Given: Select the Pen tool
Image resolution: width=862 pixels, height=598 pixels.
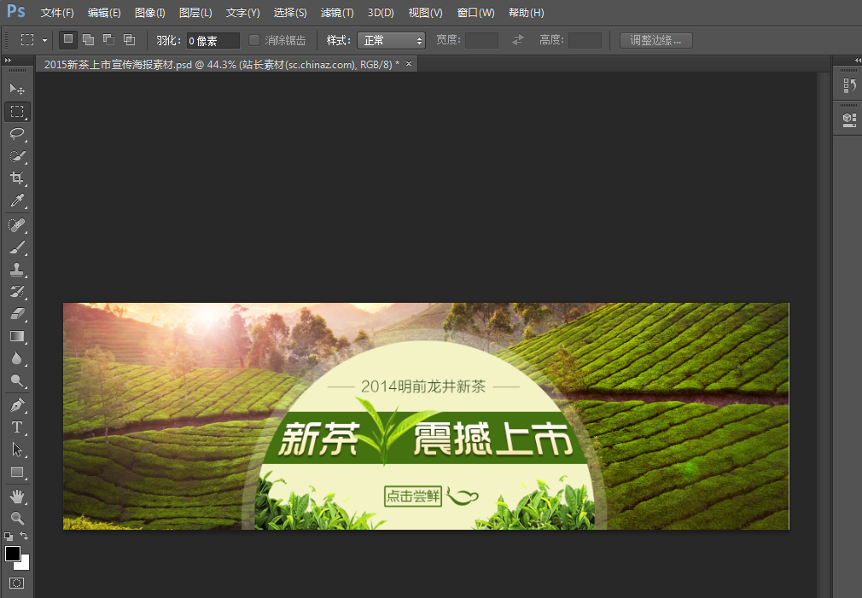Looking at the screenshot, I should click(17, 405).
